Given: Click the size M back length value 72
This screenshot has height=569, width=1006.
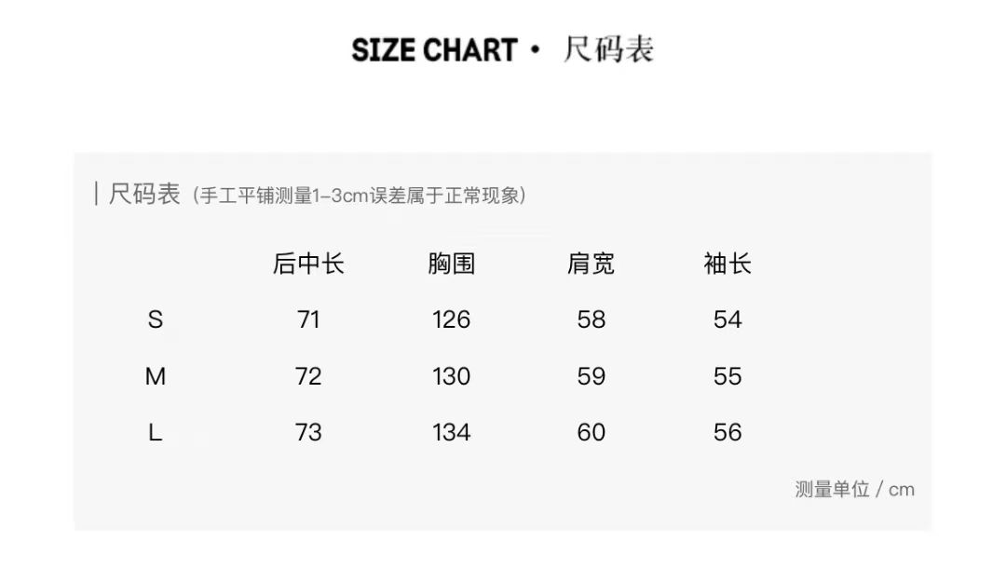Looking at the screenshot, I should point(308,376).
